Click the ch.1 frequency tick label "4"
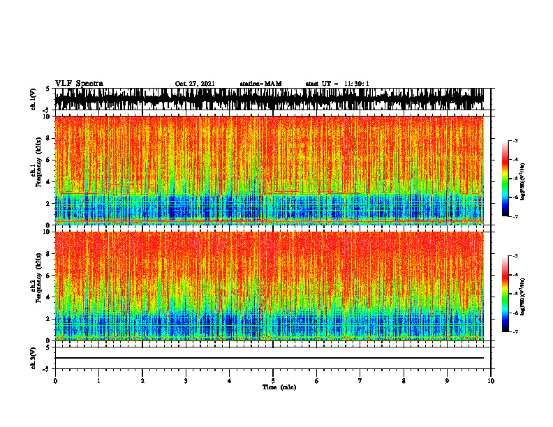Screen dimensions: 553x427 [49, 182]
